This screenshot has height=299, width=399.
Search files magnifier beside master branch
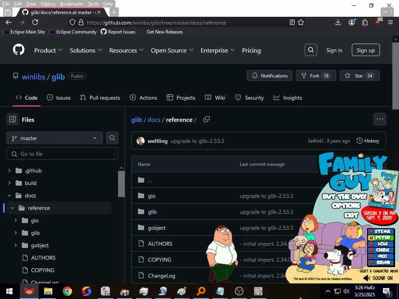click(x=112, y=138)
